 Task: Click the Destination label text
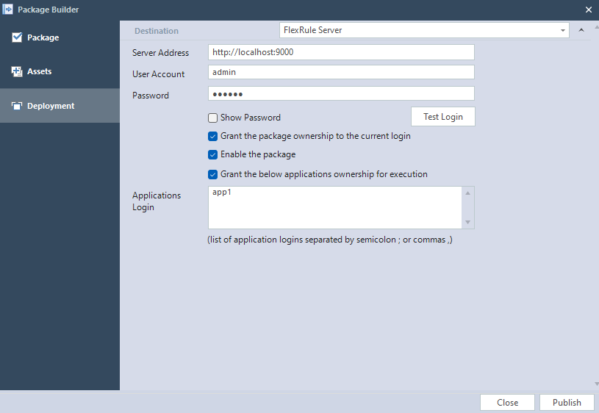157,31
